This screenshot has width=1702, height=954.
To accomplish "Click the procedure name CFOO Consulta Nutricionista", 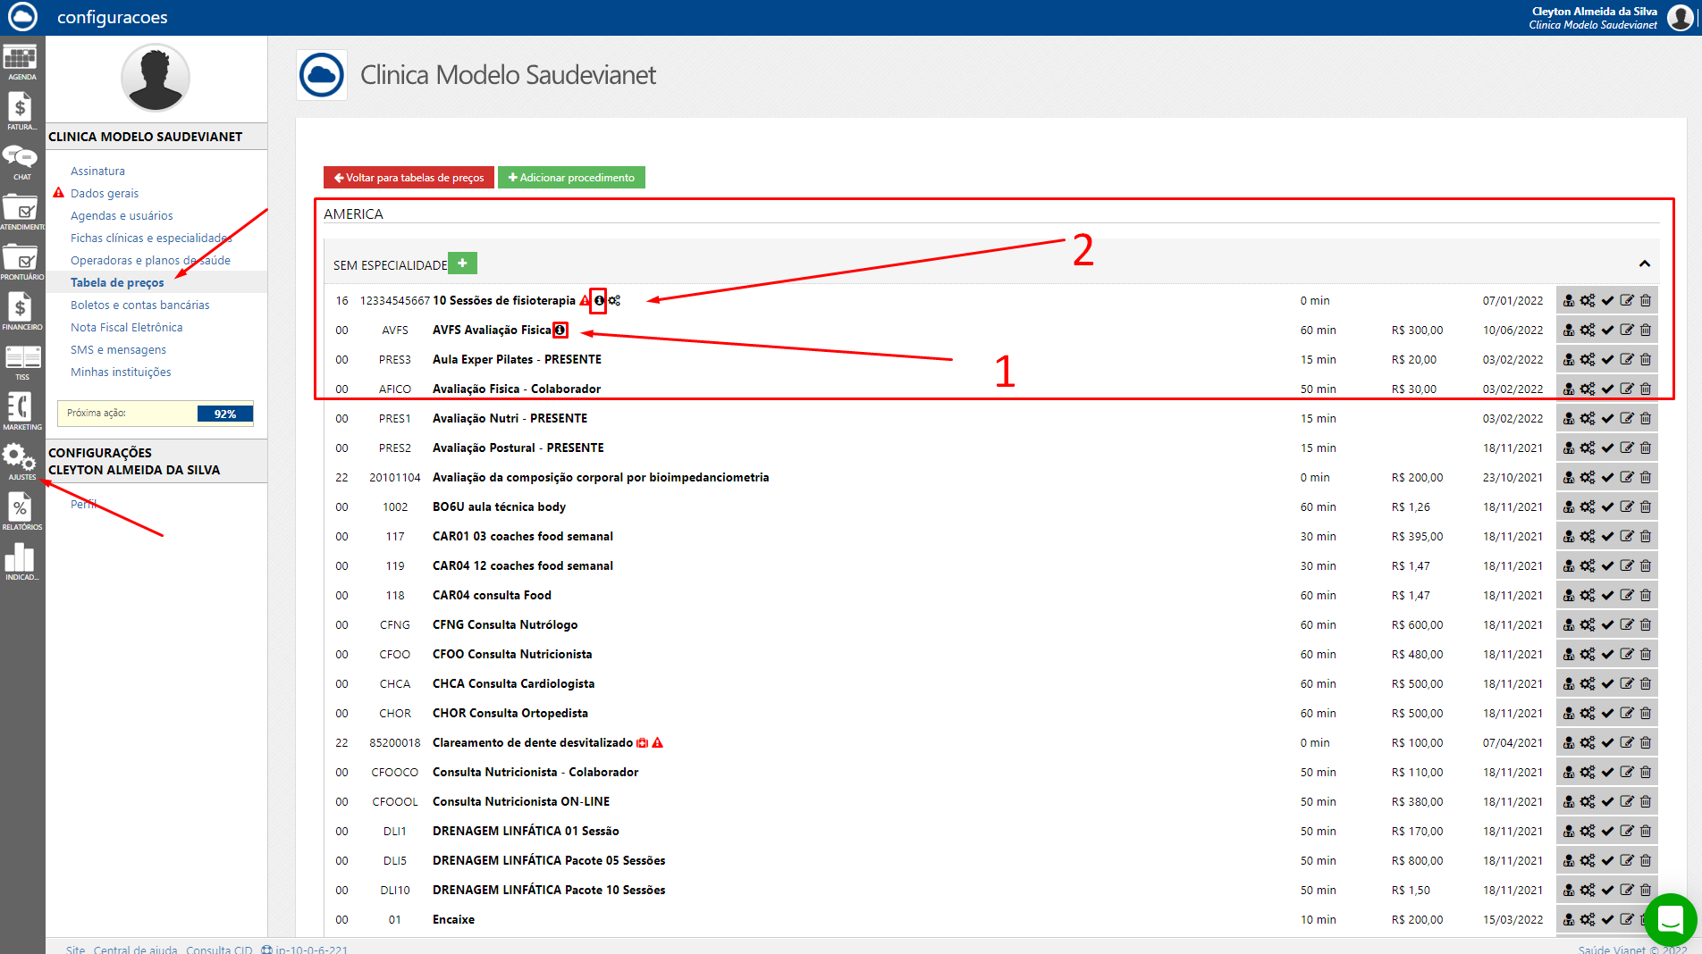I will point(512,654).
